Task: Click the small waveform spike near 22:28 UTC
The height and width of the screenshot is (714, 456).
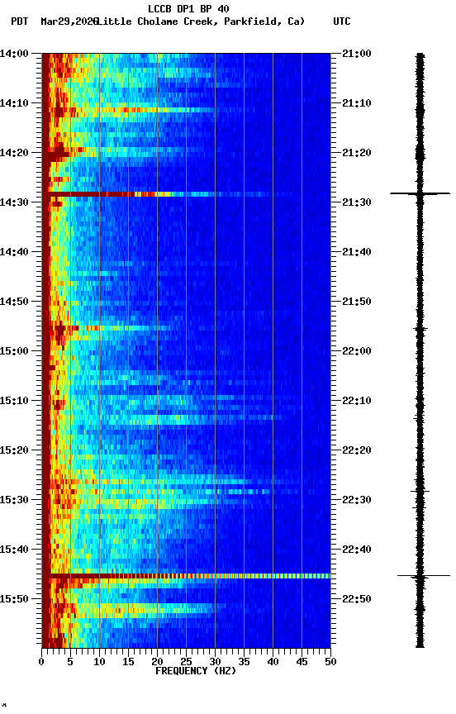Action: [420, 492]
